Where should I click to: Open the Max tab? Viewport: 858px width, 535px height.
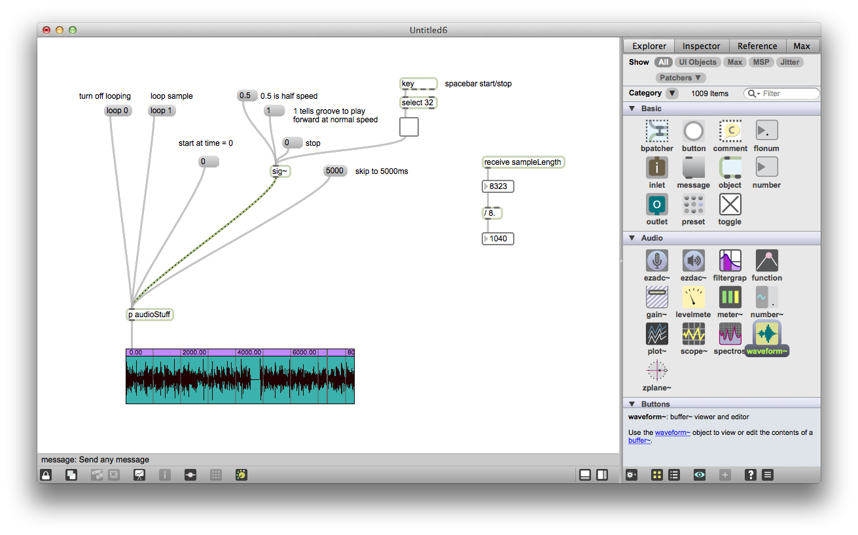(x=802, y=46)
